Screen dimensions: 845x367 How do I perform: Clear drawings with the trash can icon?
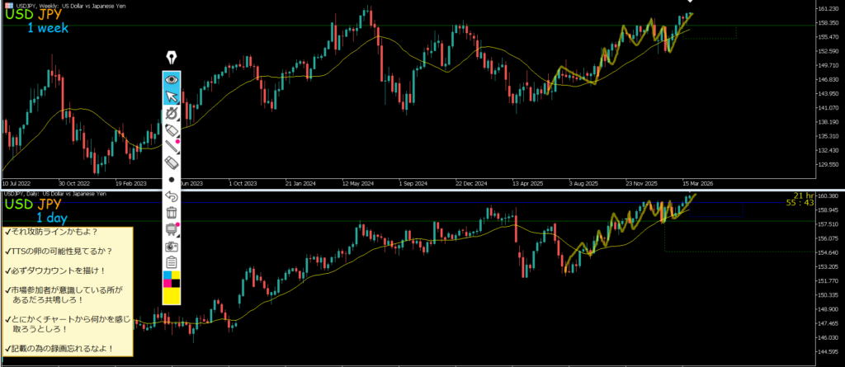pyautogui.click(x=172, y=213)
